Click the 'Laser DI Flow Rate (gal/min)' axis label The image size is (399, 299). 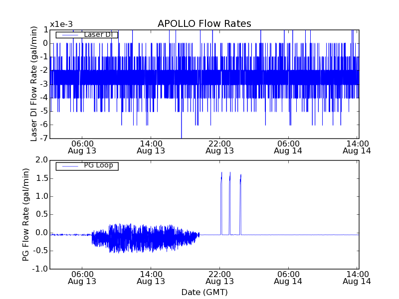click(34, 84)
